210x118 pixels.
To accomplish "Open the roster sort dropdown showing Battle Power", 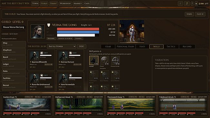I will coord(62,46).
